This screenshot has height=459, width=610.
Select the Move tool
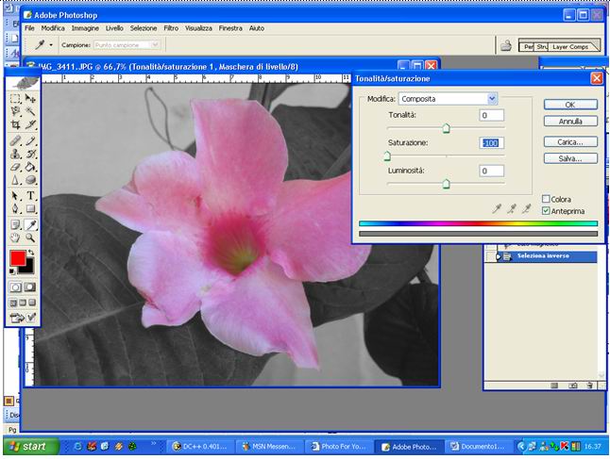click(31, 98)
